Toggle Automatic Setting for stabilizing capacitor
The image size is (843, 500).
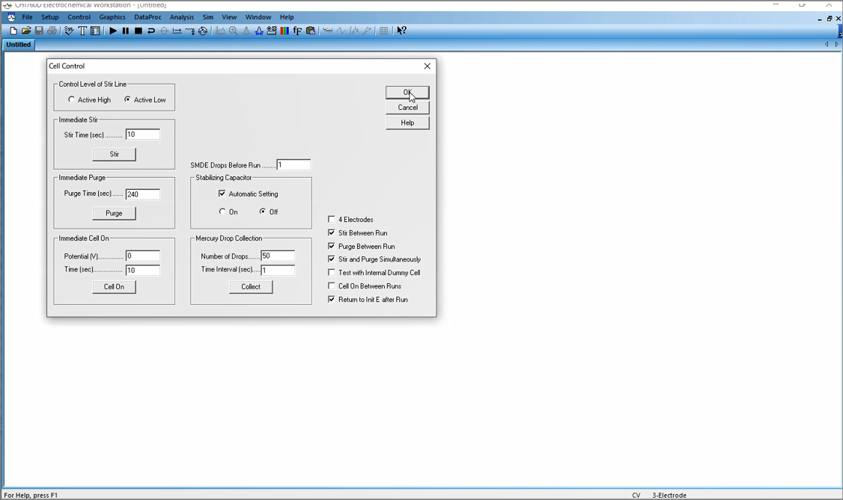pyautogui.click(x=222, y=194)
